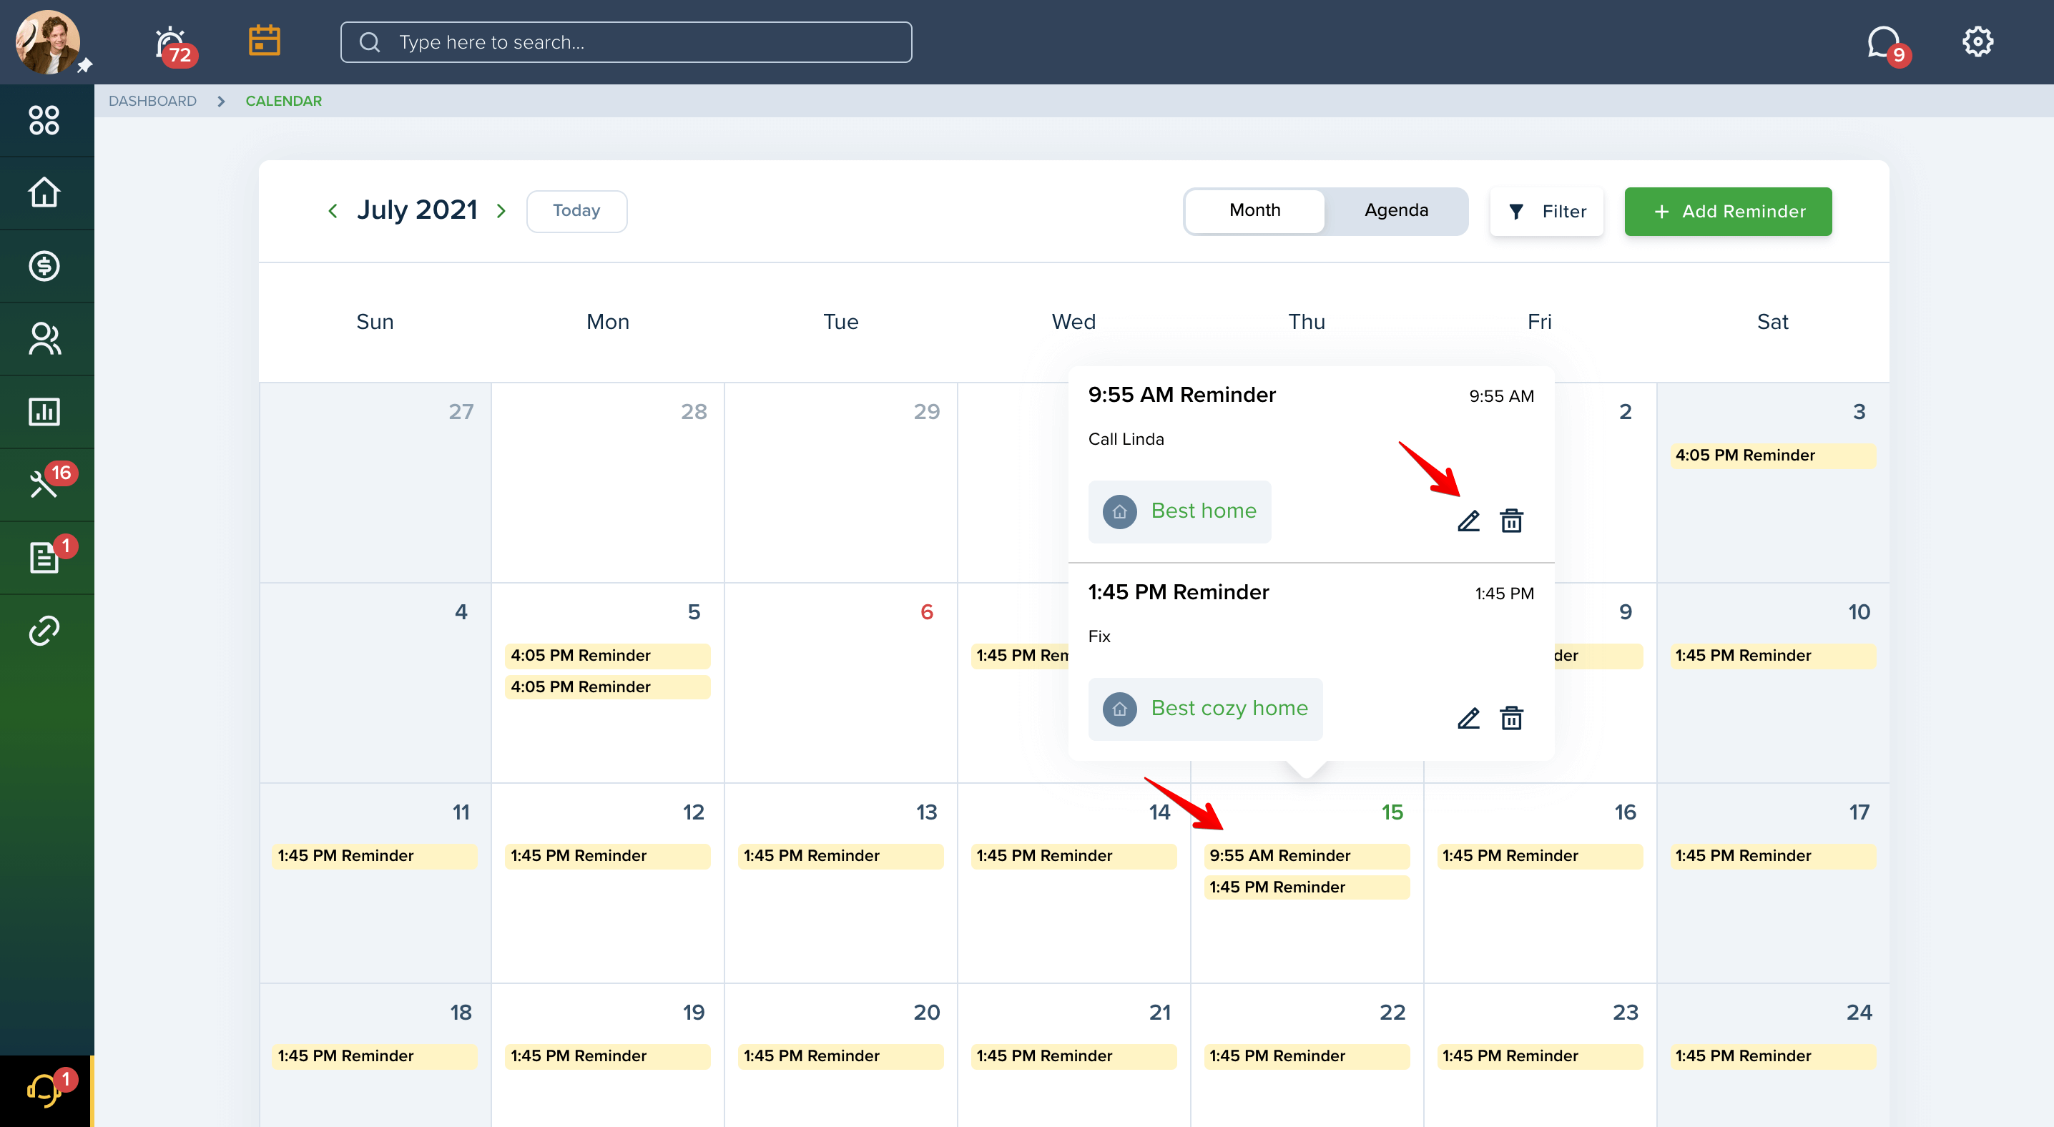Click the second 4:05 PM Reminder on July 5
This screenshot has height=1127, width=2054.
606,687
